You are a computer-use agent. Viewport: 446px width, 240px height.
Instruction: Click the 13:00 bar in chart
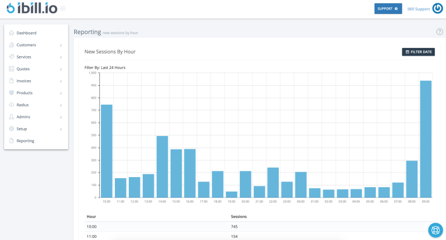148,186
